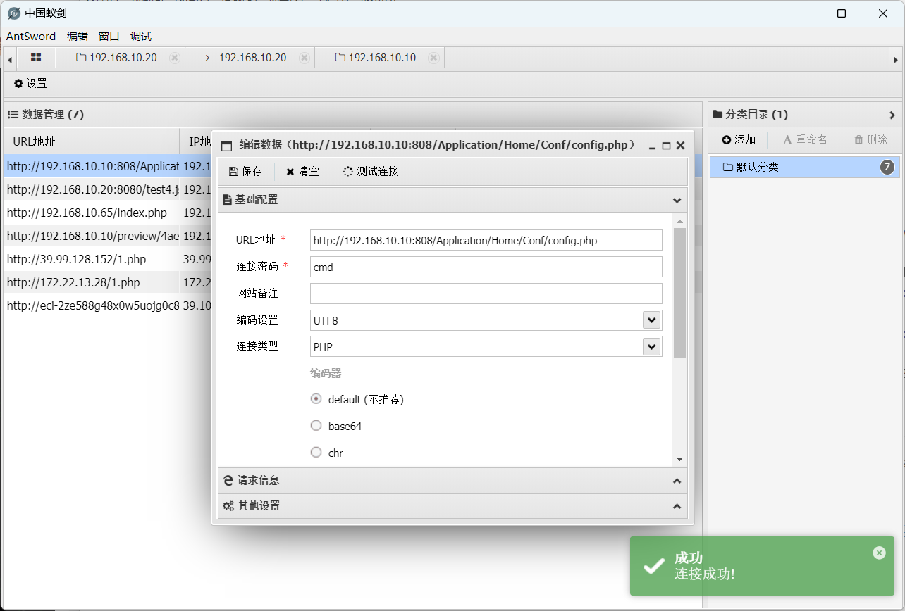
Task: Click the 测试连接 test connection button
Action: [371, 171]
